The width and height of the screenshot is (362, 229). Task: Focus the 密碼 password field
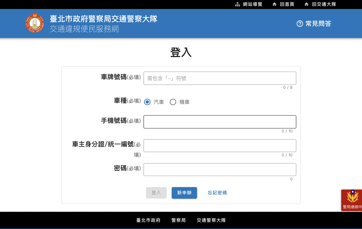(x=220, y=169)
